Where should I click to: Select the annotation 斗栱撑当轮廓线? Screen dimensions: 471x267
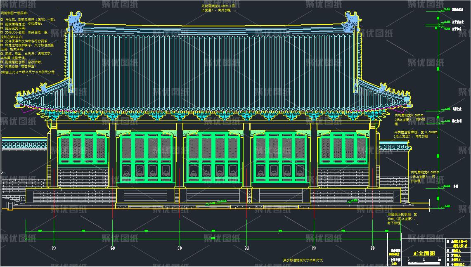click(416, 134)
